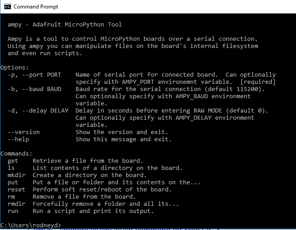Image resolution: width=296 pixels, height=230 pixels.
Task: Click the "--help" option text
Action: [18, 139]
